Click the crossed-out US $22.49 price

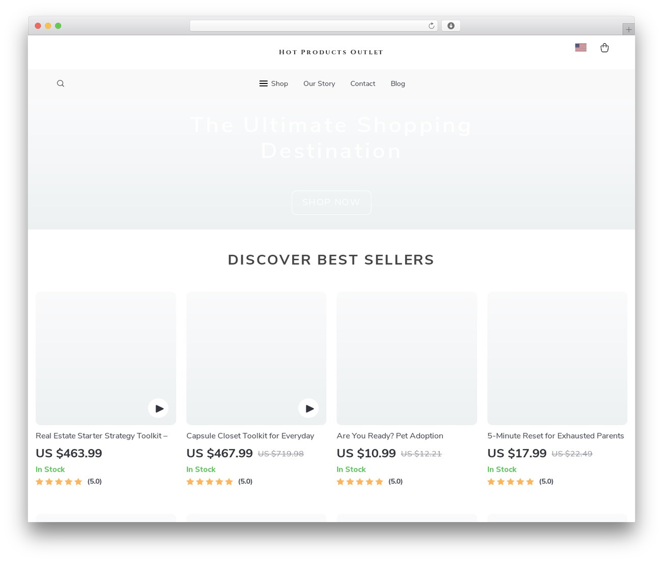tap(572, 454)
